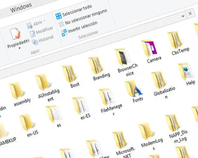Screen dimensions: 198x158
Task: Select the CbsTemp folder icon
Action: [x=175, y=40]
